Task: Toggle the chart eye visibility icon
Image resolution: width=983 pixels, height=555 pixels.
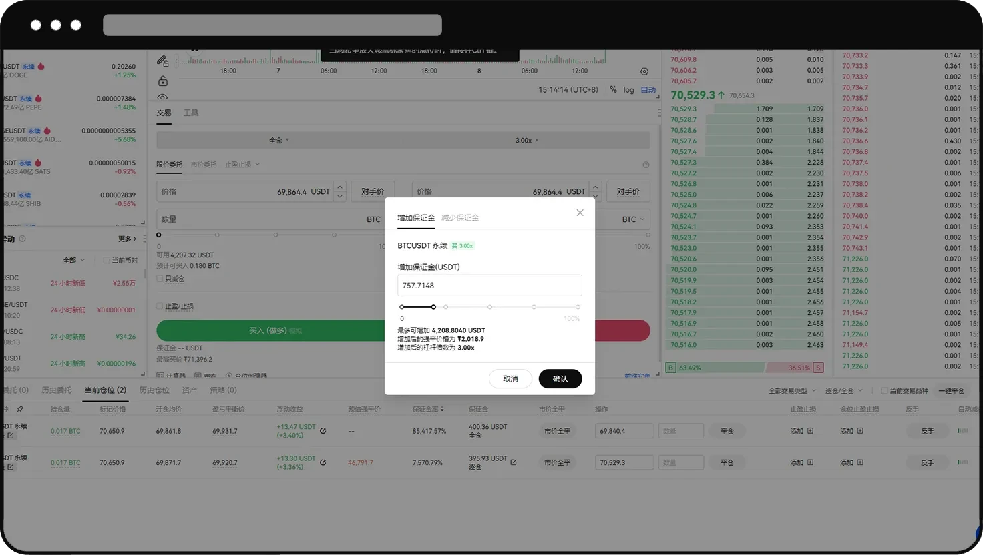Action: (162, 97)
